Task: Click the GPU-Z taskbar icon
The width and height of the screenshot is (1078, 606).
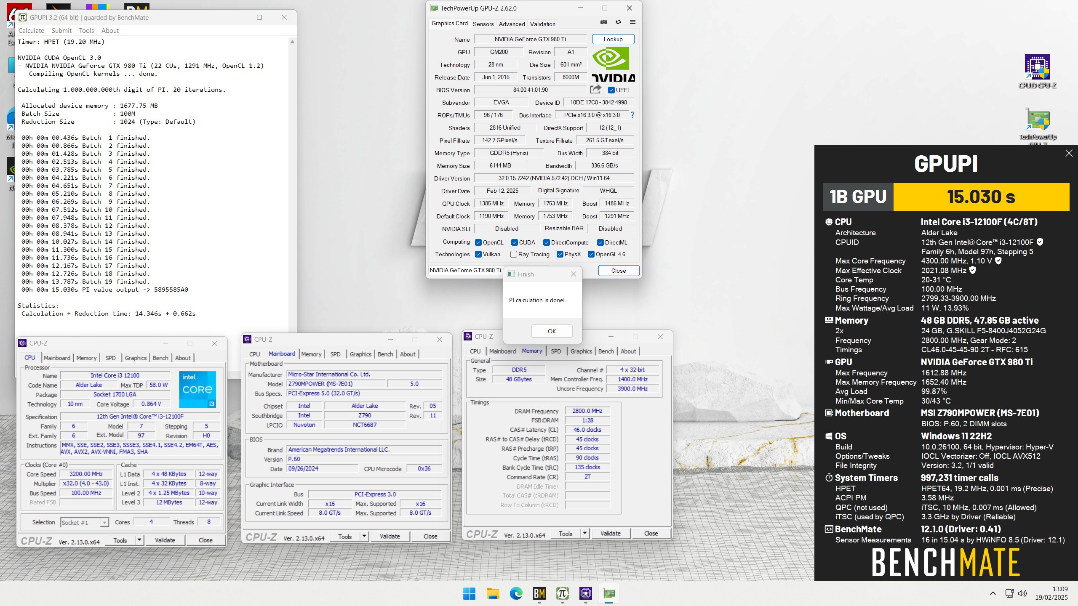Action: [x=609, y=593]
